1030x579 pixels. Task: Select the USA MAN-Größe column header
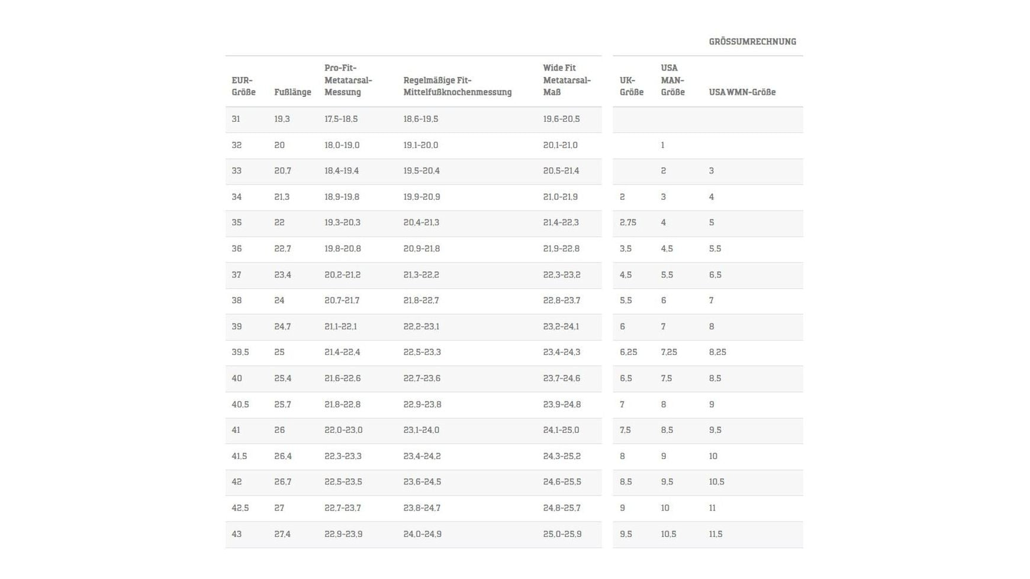pyautogui.click(x=672, y=80)
